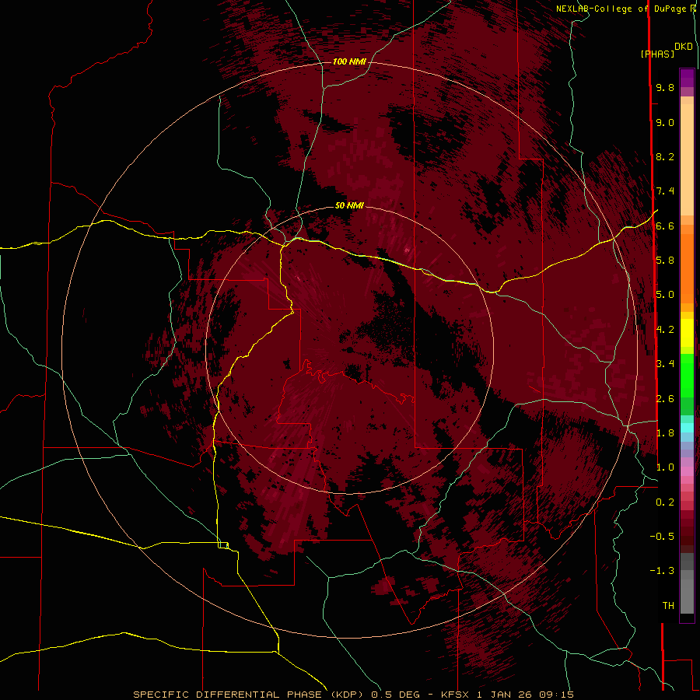This screenshot has width=700, height=700.
Task: Pick the bright green segment of the color bar
Action: click(x=687, y=376)
